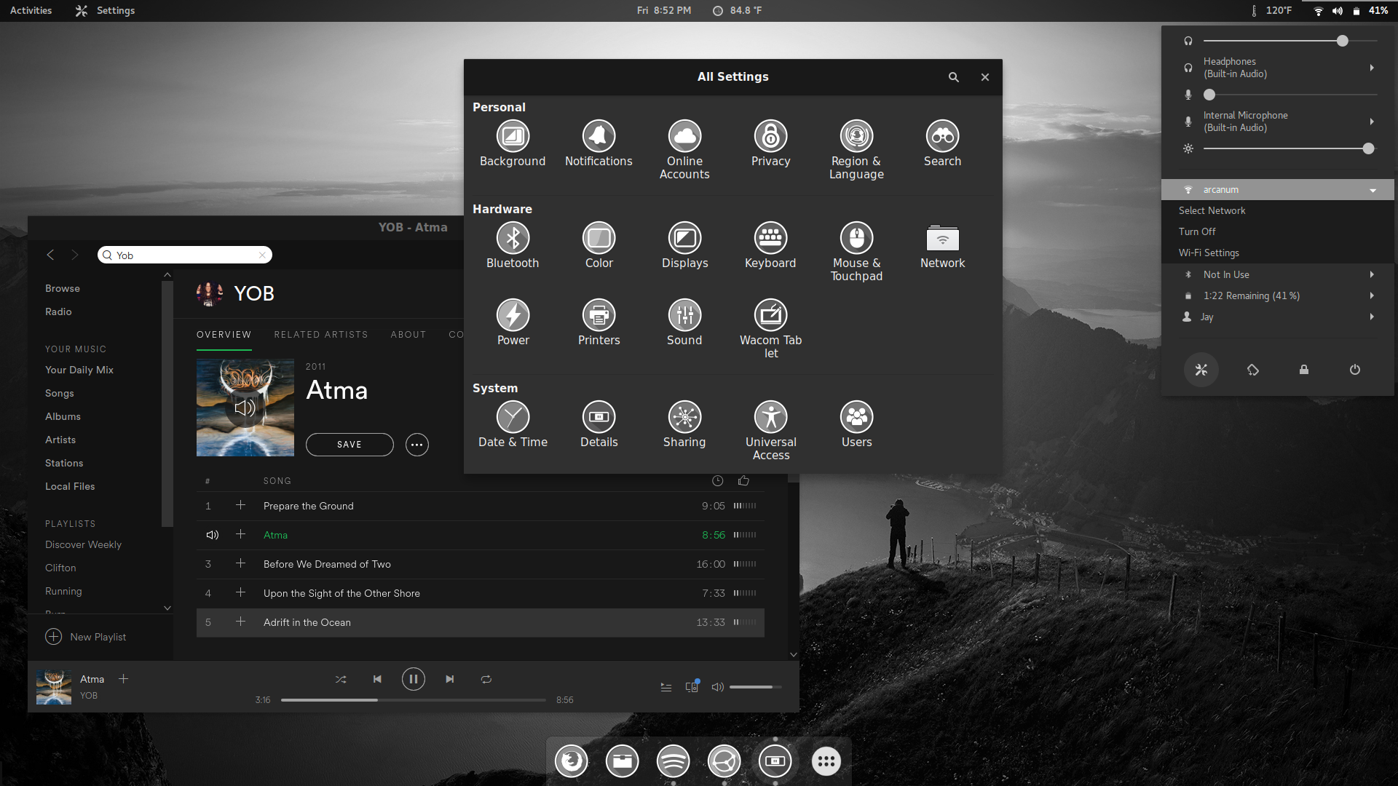This screenshot has width=1398, height=786.
Task: Open Date & Time settings
Action: point(513,424)
